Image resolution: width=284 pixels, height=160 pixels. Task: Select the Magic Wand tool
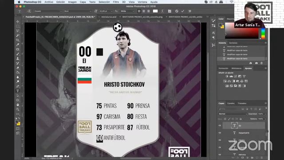[x=18, y=36]
